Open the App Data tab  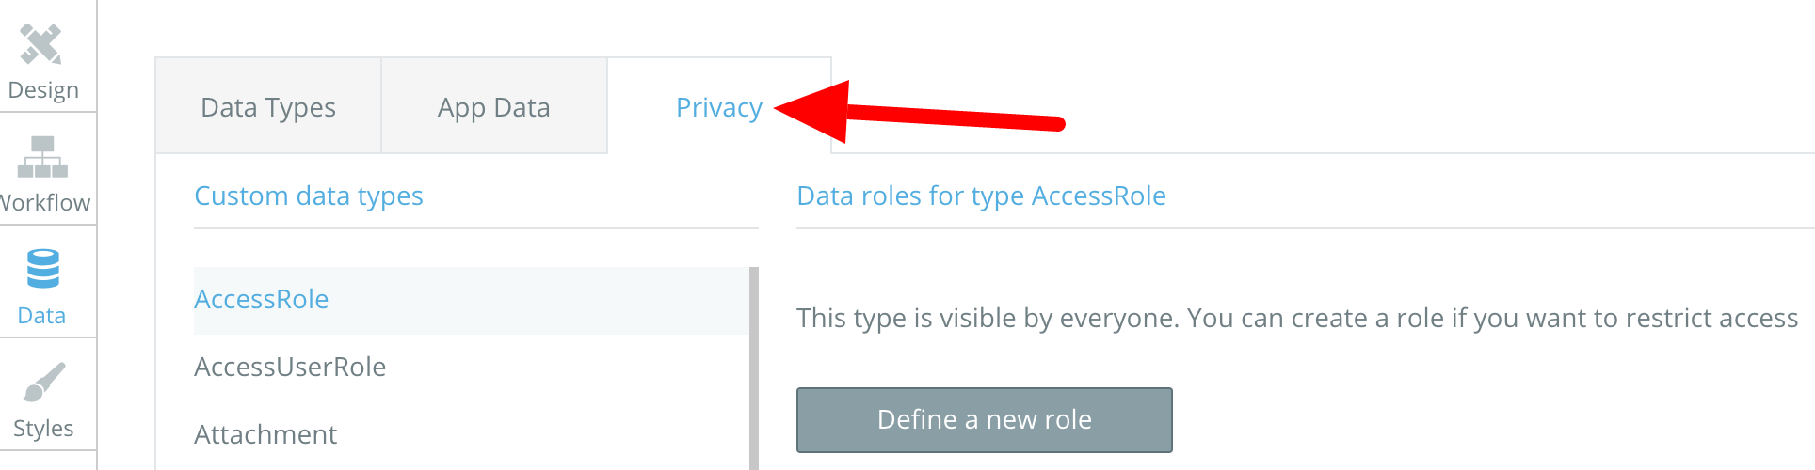coord(493,107)
